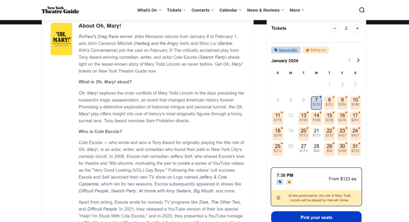Image resolution: width=409 pixels, height=222 pixels.
Task: Select January 16 at $238
Action: [x=342, y=118]
